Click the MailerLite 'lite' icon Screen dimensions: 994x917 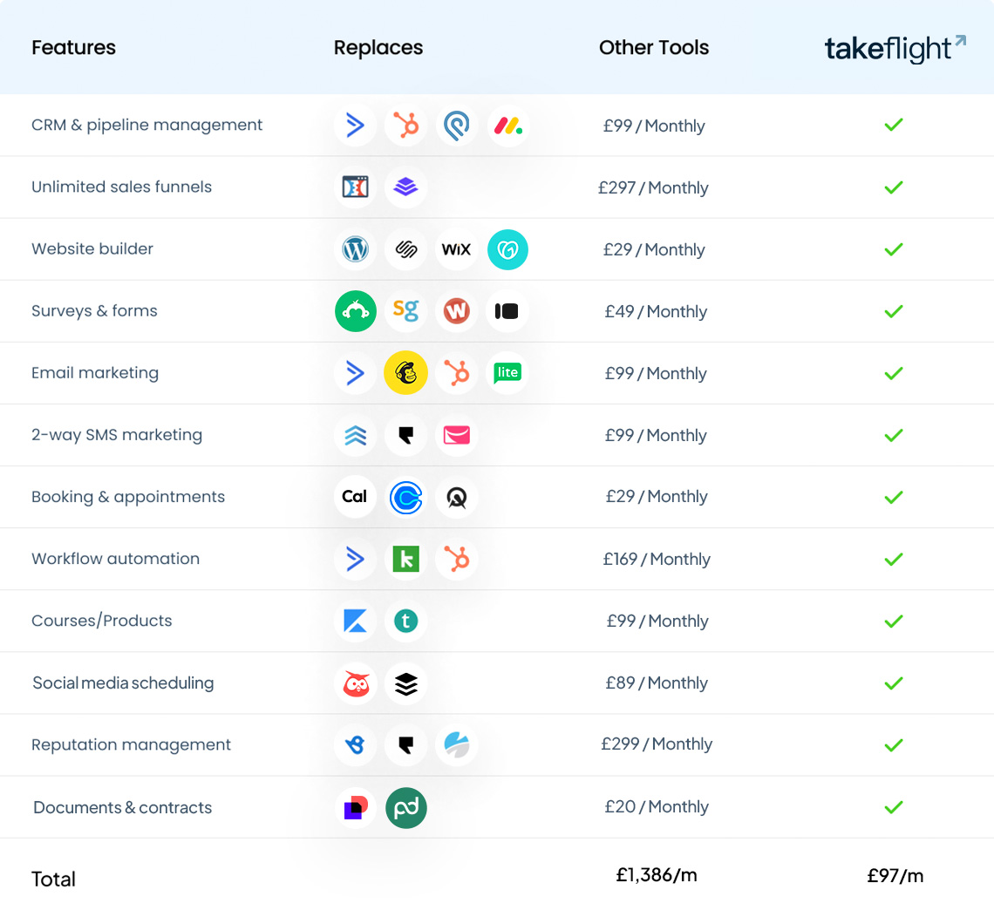[x=507, y=373]
